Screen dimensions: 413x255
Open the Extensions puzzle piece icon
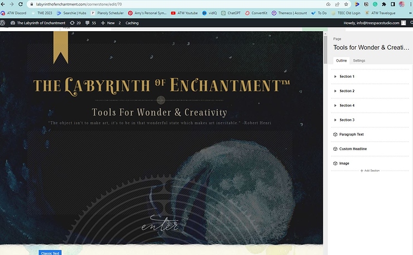point(384,4)
